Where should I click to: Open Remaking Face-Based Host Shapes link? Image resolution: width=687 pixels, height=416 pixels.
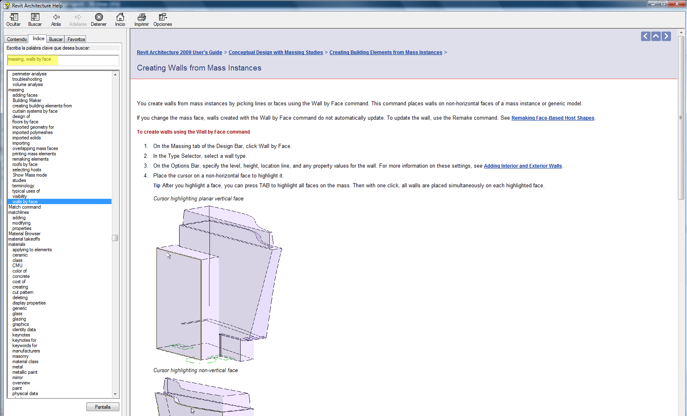pyautogui.click(x=553, y=118)
